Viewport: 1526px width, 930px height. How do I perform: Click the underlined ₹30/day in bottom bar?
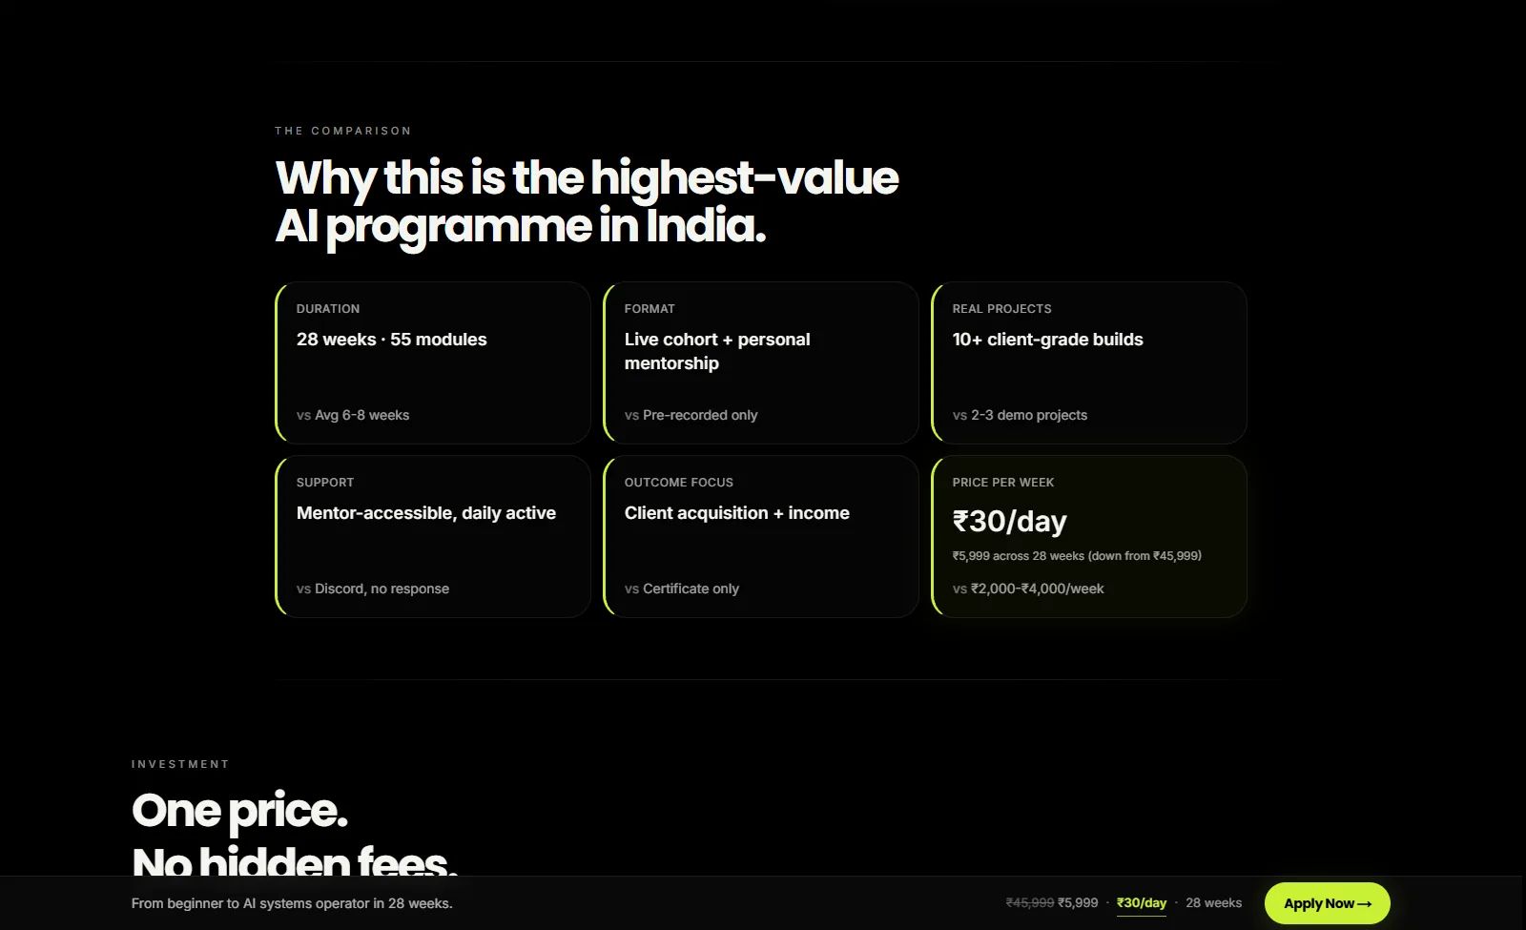1142,902
